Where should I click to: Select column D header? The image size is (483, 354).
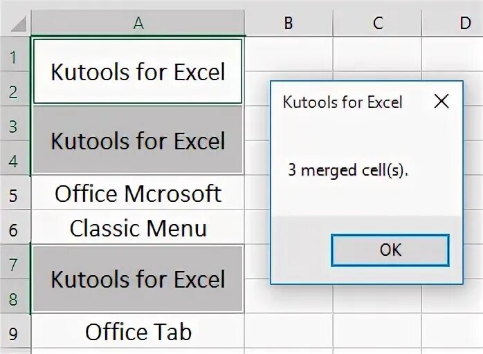[x=466, y=23]
